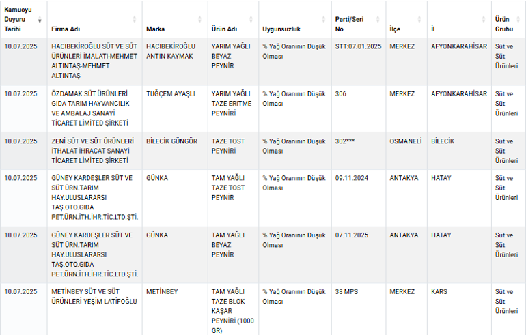Click TAM YAĞLI TAZE TOST PEYNİR product
526x335 pixels.
[x=228, y=188]
